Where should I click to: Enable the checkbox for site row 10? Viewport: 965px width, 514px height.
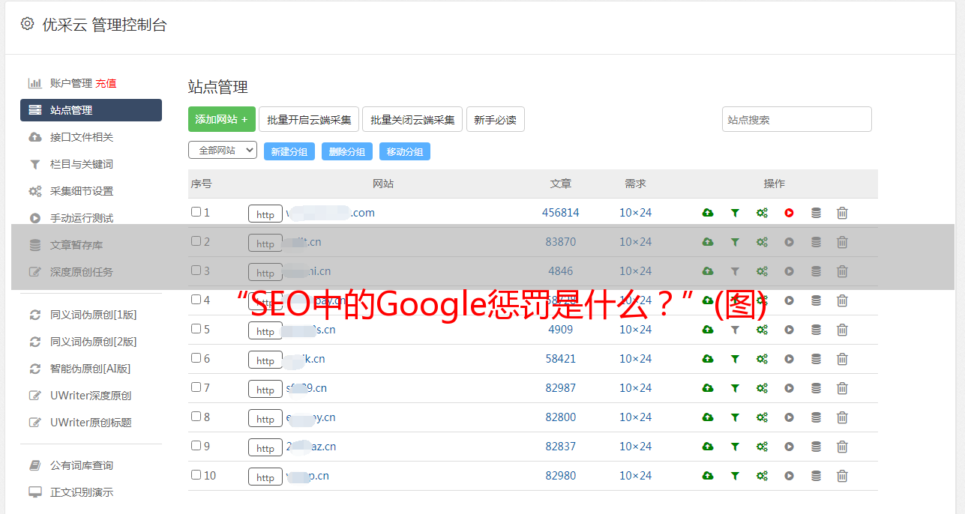tap(196, 475)
